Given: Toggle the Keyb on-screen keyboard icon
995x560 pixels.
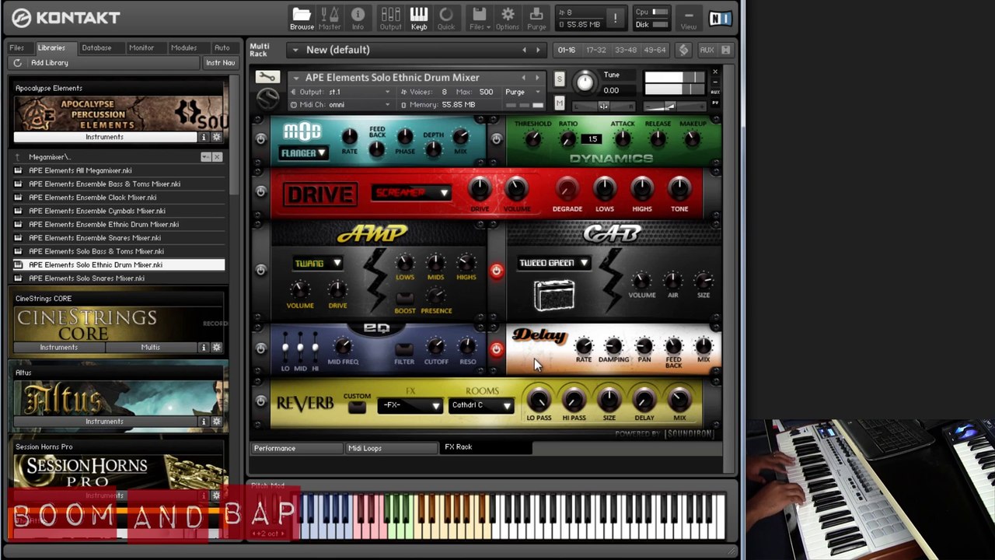Looking at the screenshot, I should pyautogui.click(x=419, y=18).
